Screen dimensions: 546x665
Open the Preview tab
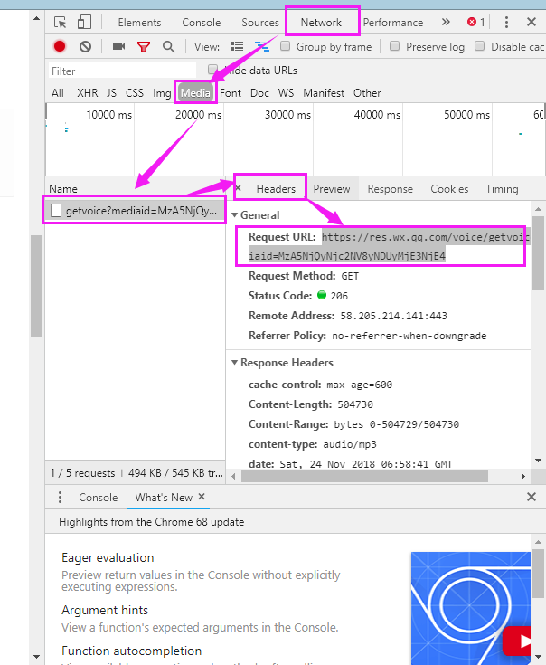click(x=332, y=189)
